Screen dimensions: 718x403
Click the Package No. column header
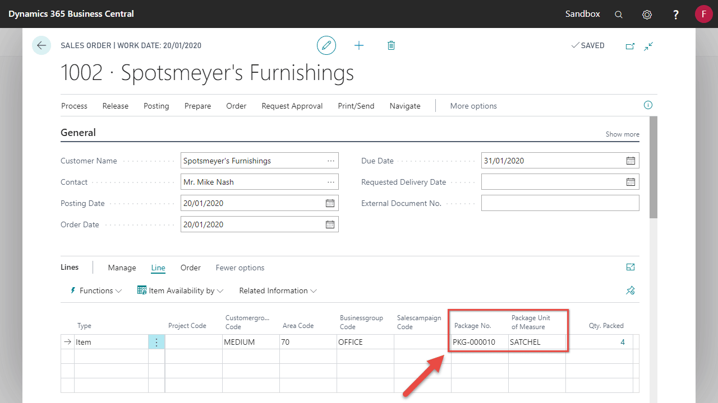pyautogui.click(x=473, y=326)
